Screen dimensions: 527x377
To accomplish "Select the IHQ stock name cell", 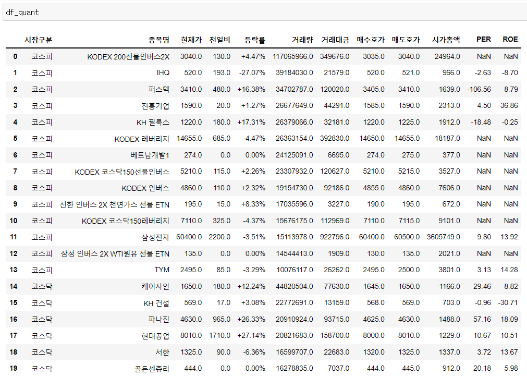I will pos(163,73).
